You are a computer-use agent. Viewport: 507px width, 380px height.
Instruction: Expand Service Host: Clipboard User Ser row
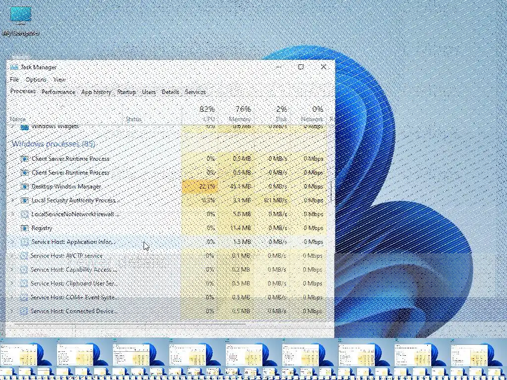12,284
